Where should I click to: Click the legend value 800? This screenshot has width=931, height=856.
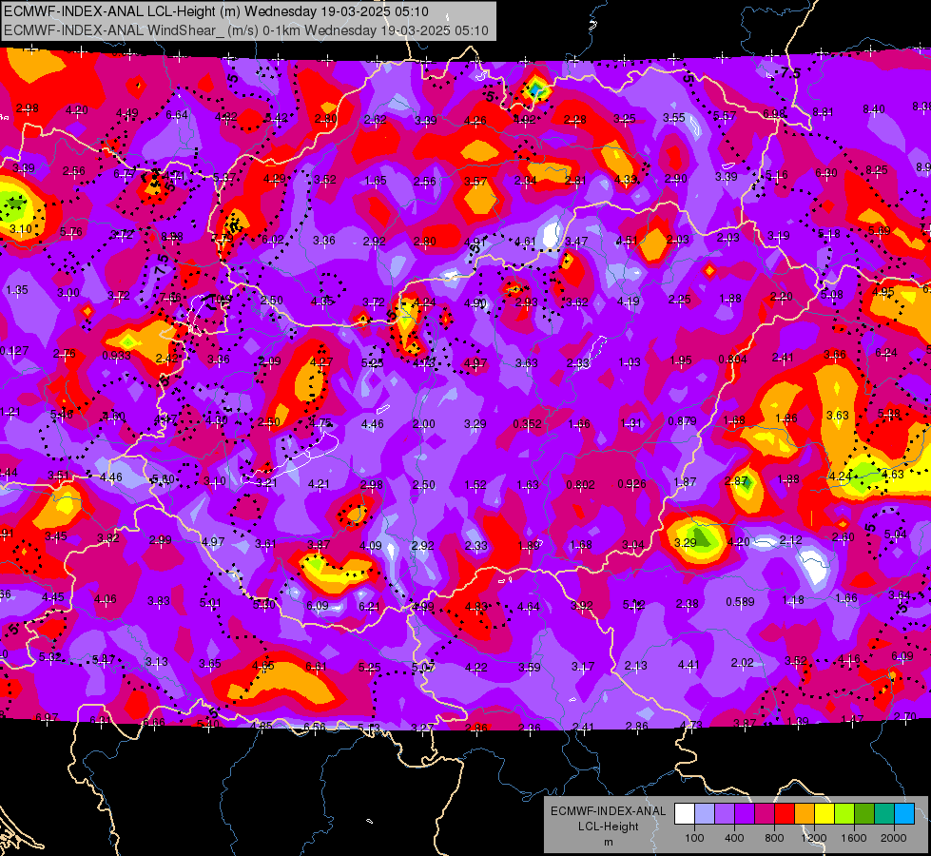click(x=774, y=838)
